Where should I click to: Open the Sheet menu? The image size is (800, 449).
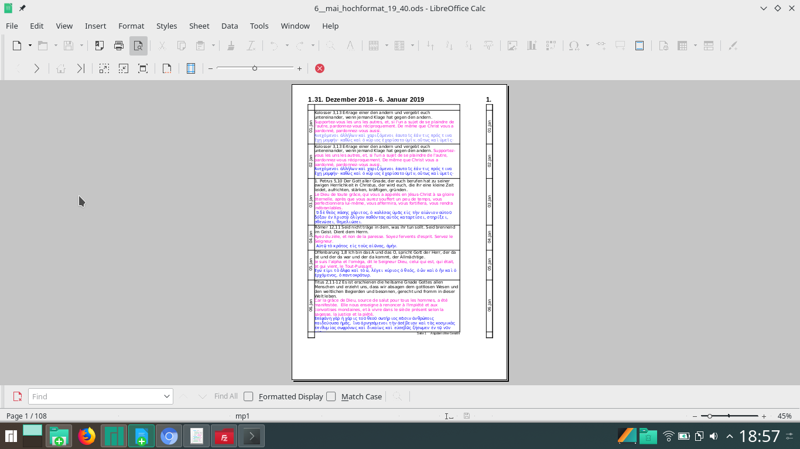pyautogui.click(x=199, y=26)
